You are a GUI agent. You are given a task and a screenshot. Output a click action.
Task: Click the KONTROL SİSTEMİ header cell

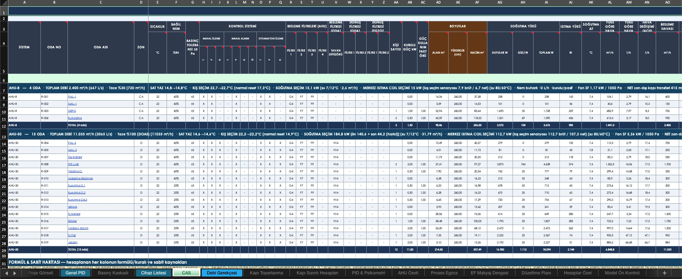pos(243,26)
